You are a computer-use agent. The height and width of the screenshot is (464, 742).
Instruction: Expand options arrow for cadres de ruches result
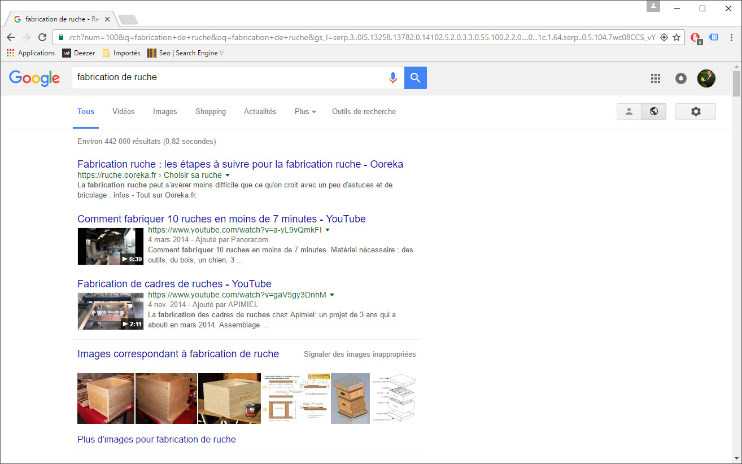coord(332,295)
